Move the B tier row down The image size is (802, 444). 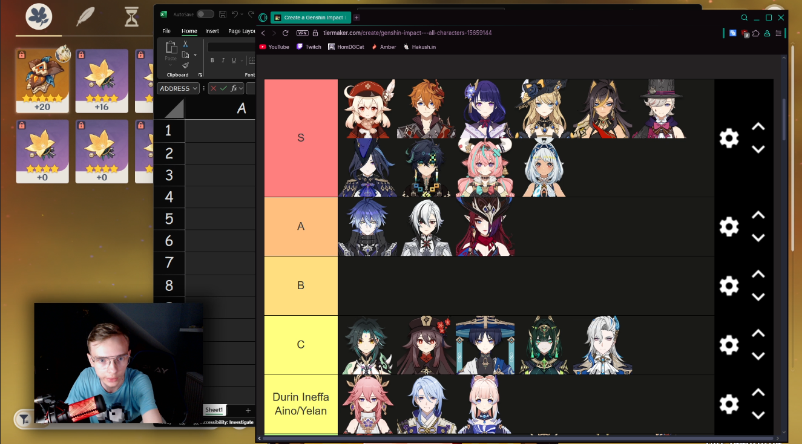(x=758, y=297)
